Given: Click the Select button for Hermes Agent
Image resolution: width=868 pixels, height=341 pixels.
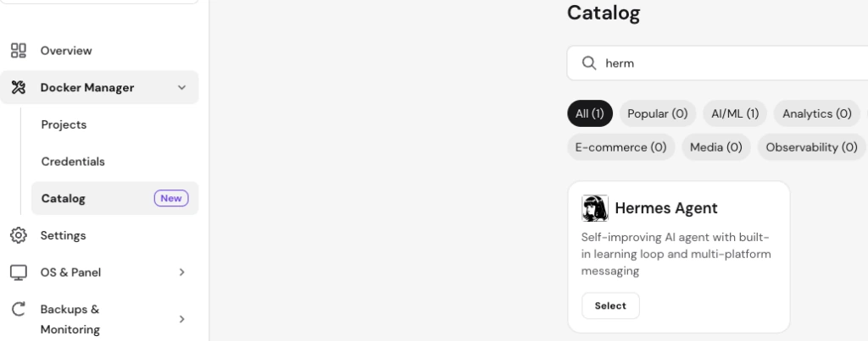Looking at the screenshot, I should [x=610, y=305].
